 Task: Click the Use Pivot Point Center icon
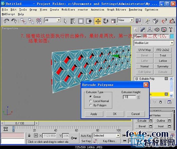pyautogui.click(x=138, y=21)
